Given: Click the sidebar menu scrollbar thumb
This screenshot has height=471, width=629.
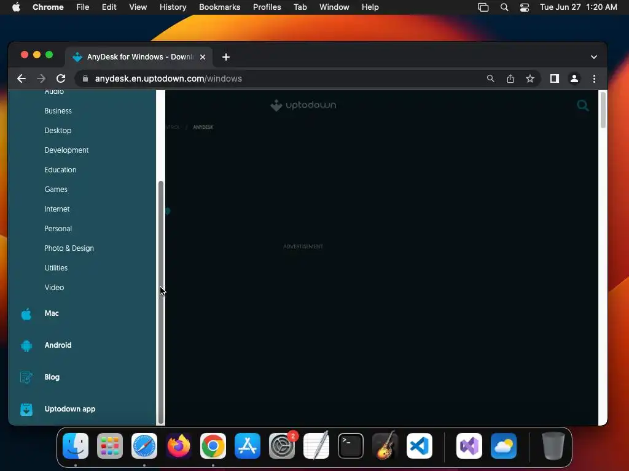Looking at the screenshot, I should coord(161,302).
